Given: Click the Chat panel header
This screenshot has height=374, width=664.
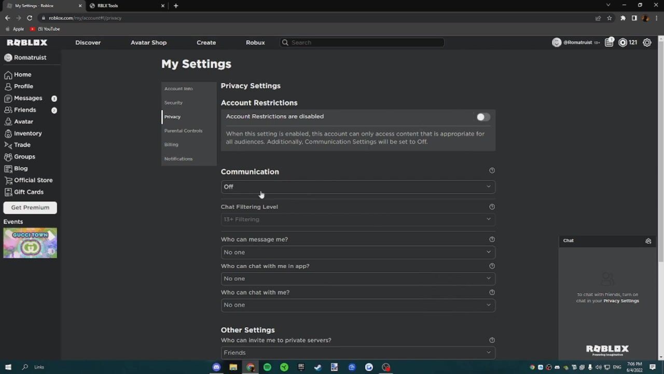Looking at the screenshot, I should coord(607,241).
